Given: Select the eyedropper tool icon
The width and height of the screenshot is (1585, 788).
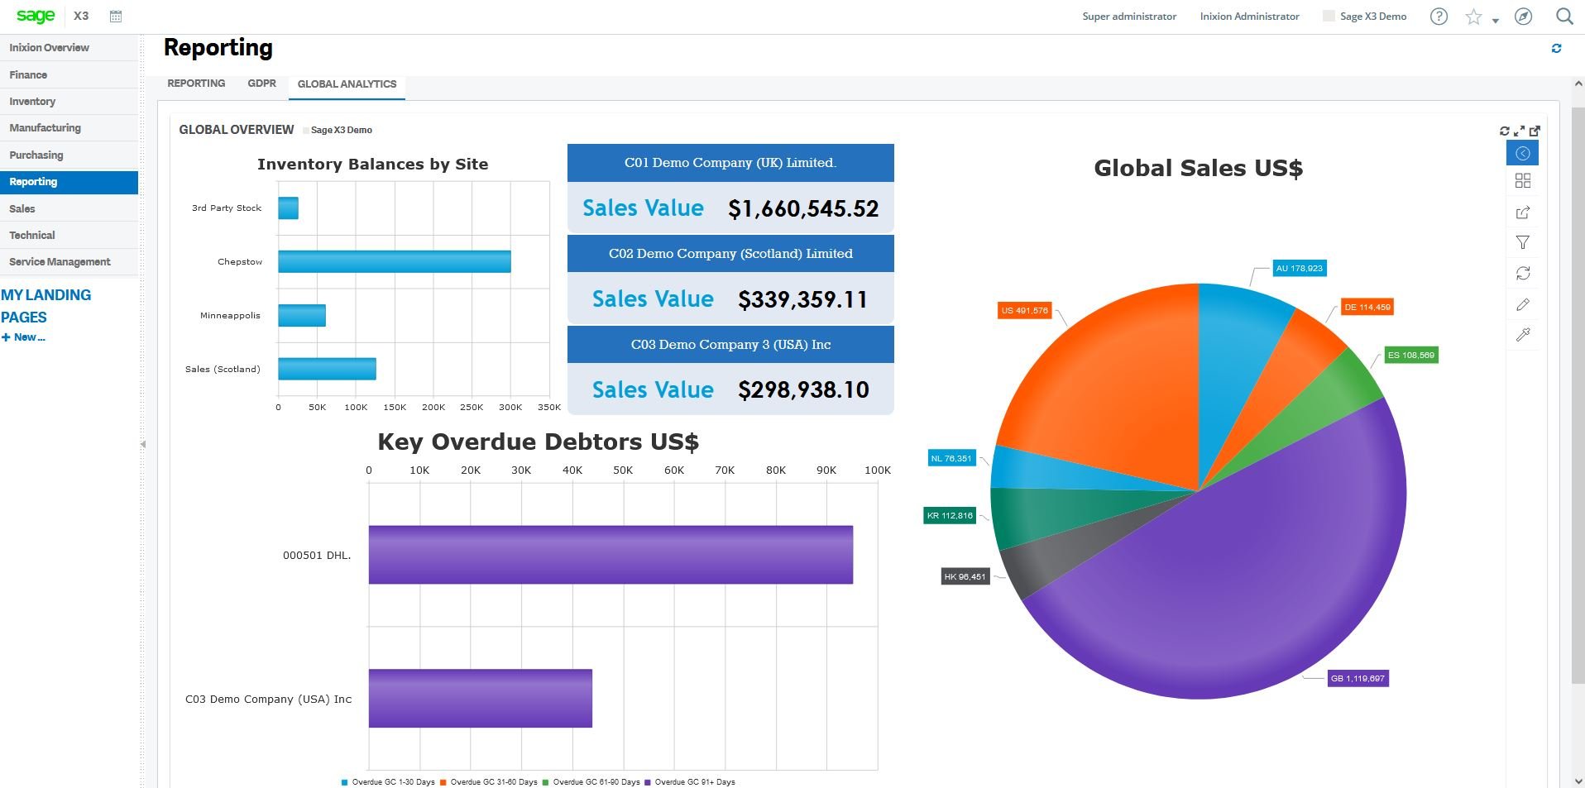Looking at the screenshot, I should click(1522, 335).
